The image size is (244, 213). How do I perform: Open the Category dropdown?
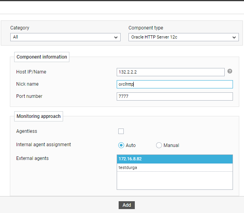pos(65,37)
